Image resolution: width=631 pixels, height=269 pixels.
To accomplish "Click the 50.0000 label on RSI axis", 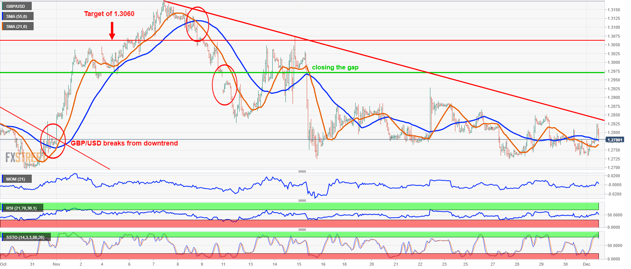I will tap(614, 215).
